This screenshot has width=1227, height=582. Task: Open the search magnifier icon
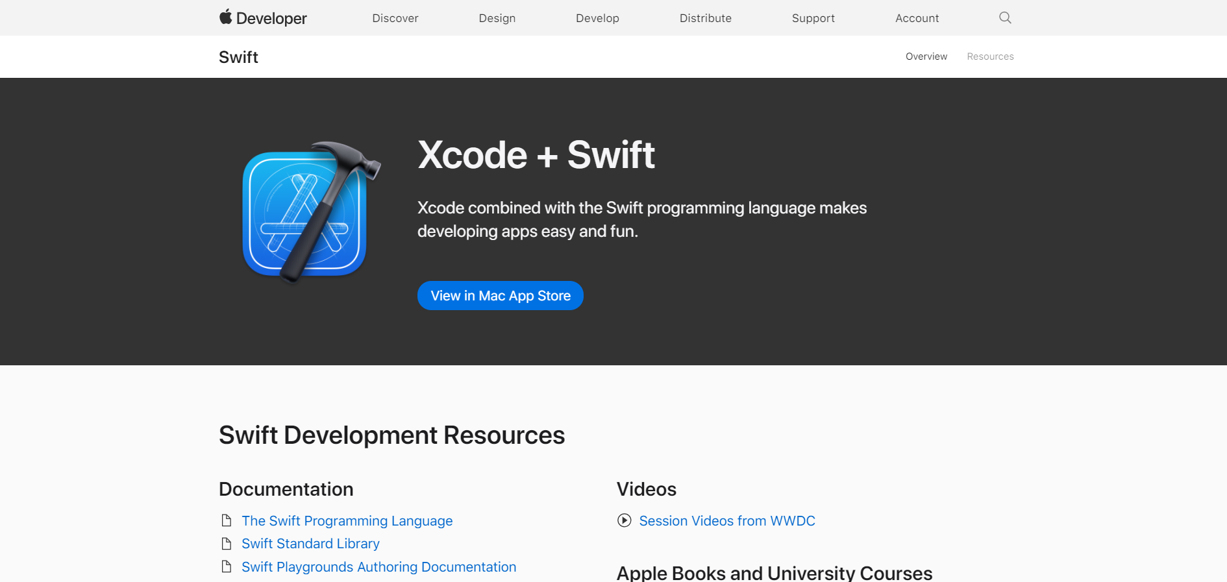pyautogui.click(x=1005, y=18)
